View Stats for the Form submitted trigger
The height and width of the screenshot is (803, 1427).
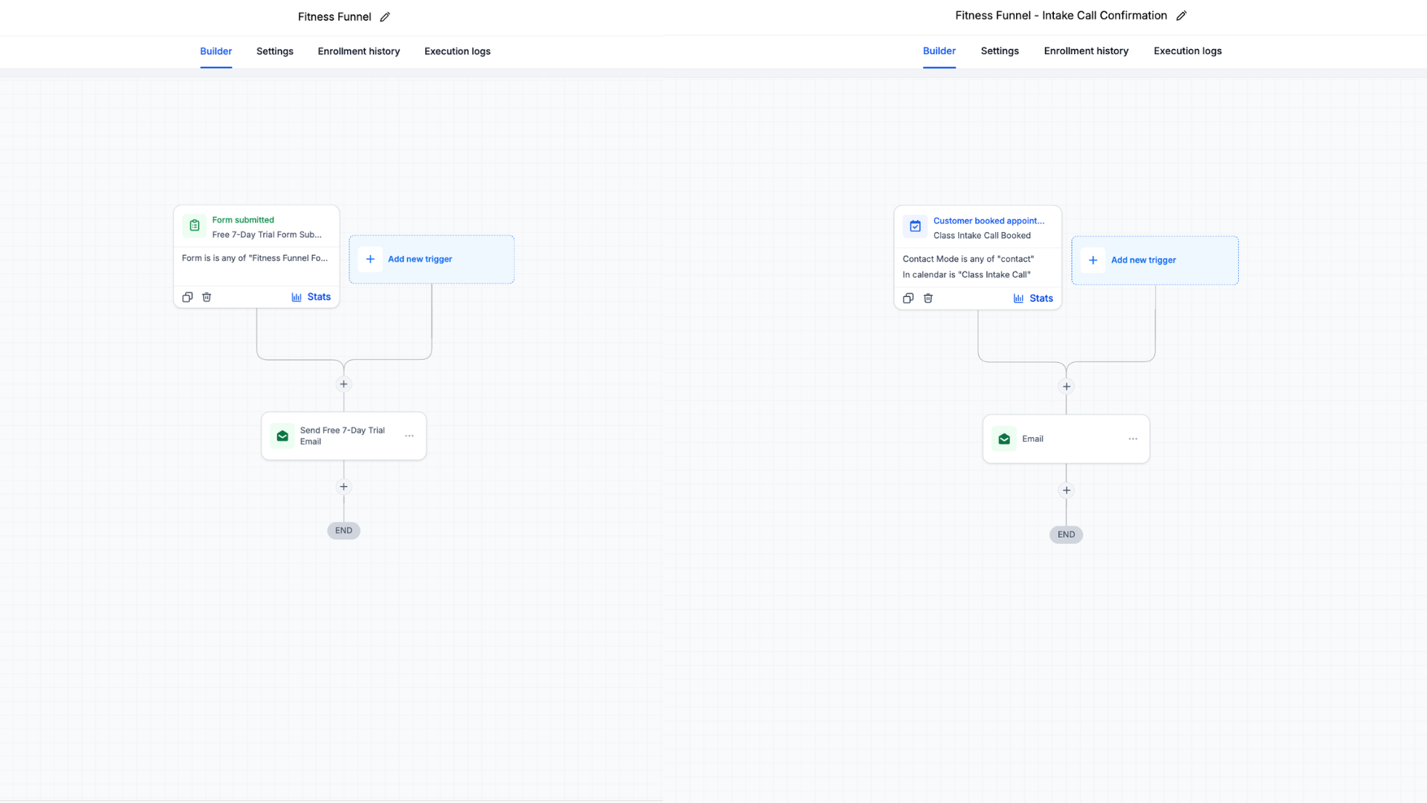[311, 297]
